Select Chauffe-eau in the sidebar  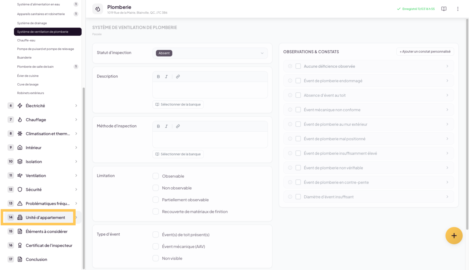(26, 40)
